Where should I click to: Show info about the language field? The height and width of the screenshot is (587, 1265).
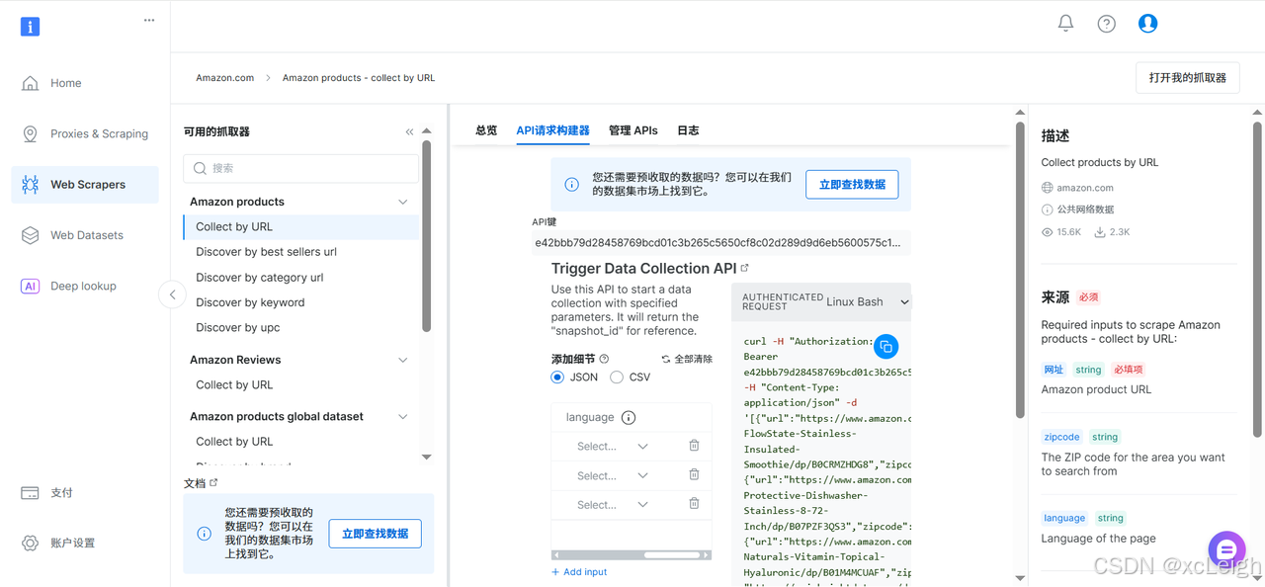point(629,418)
